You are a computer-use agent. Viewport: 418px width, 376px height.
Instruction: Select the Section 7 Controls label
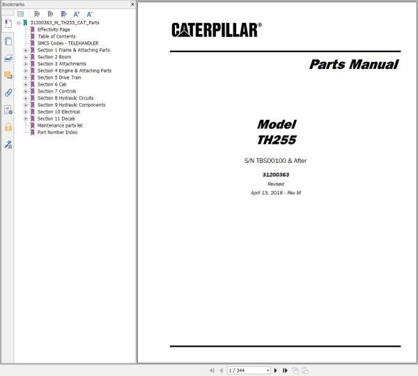(56, 91)
